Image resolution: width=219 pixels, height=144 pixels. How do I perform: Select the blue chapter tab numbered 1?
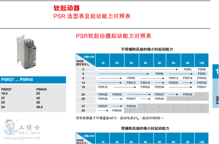[x=217, y=72]
